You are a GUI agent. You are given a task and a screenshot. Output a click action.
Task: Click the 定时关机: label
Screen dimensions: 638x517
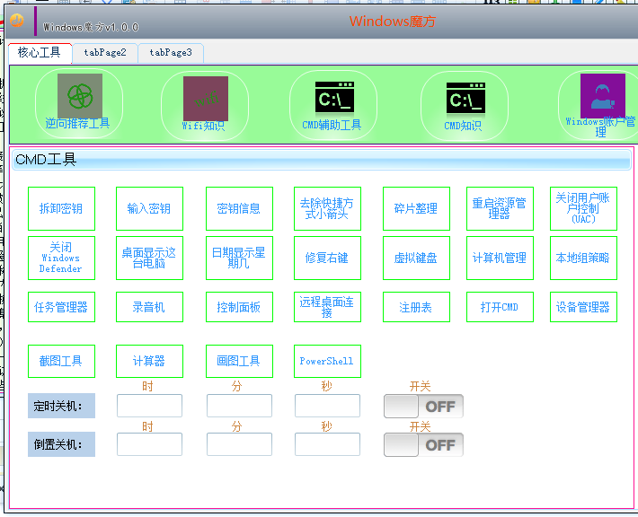pyautogui.click(x=61, y=406)
